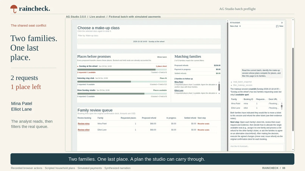Screen dimensions: 305x171
Task: Collapse the AI Assistant panel with double chevron
Action: click(x=282, y=23)
